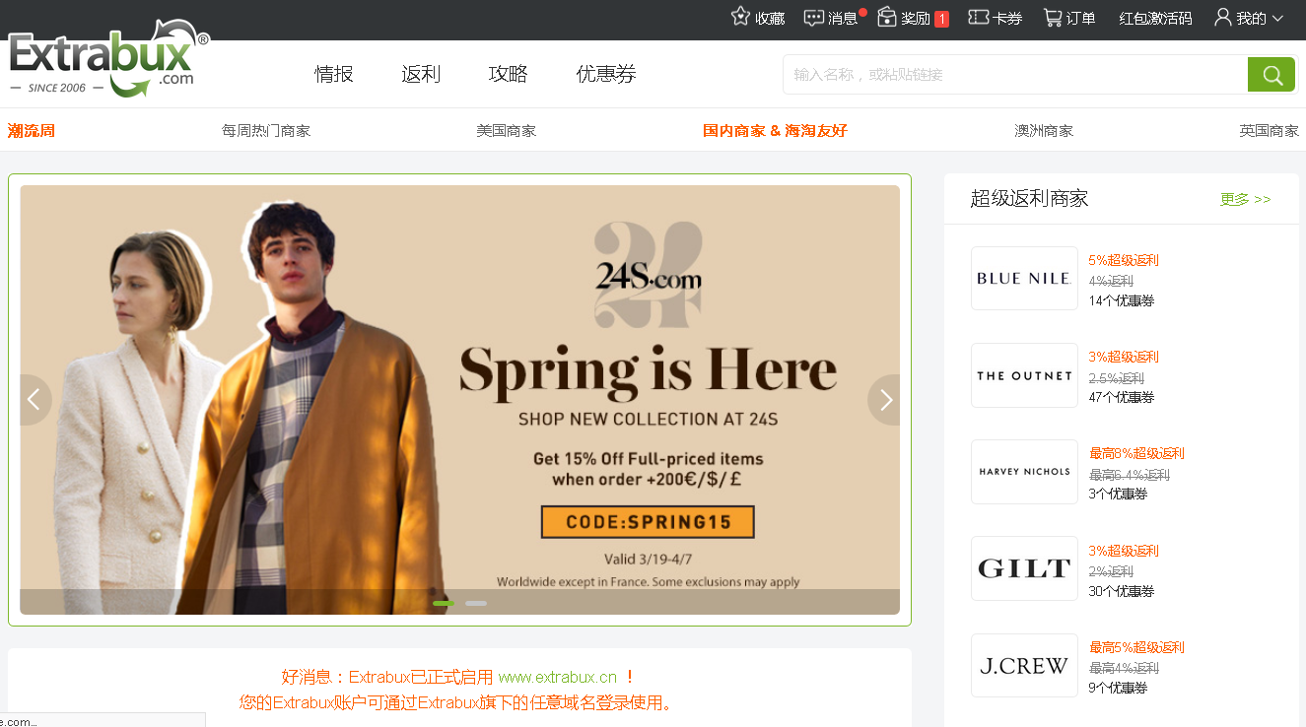Click the merchant name search field
This screenshot has width=1306, height=727.
pyautogui.click(x=1015, y=75)
